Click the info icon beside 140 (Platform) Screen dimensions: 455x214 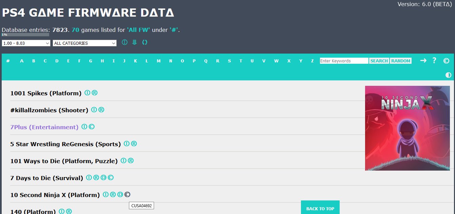coord(61,211)
